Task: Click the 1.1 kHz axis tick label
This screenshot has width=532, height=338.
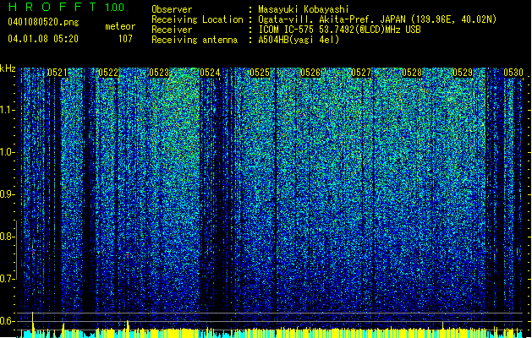Action: tap(7, 110)
